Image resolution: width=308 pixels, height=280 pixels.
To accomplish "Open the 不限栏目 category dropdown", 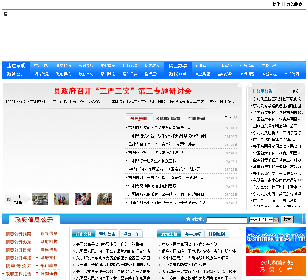I will tap(264, 220).
